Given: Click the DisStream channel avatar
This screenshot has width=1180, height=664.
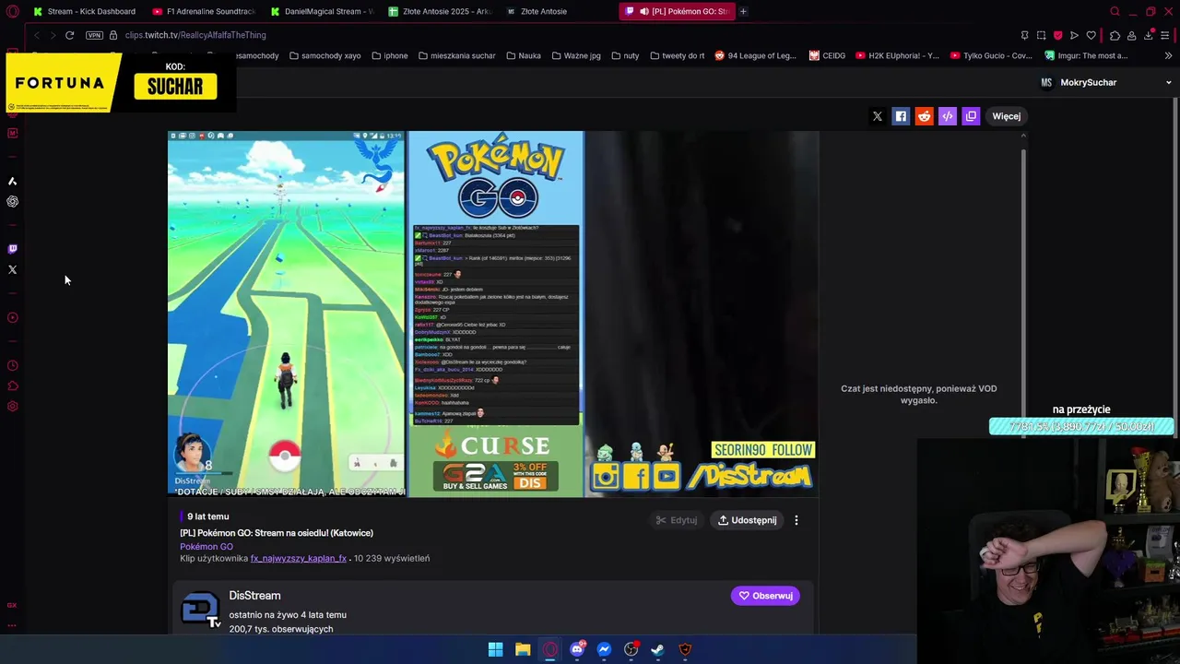Looking at the screenshot, I should (x=200, y=608).
